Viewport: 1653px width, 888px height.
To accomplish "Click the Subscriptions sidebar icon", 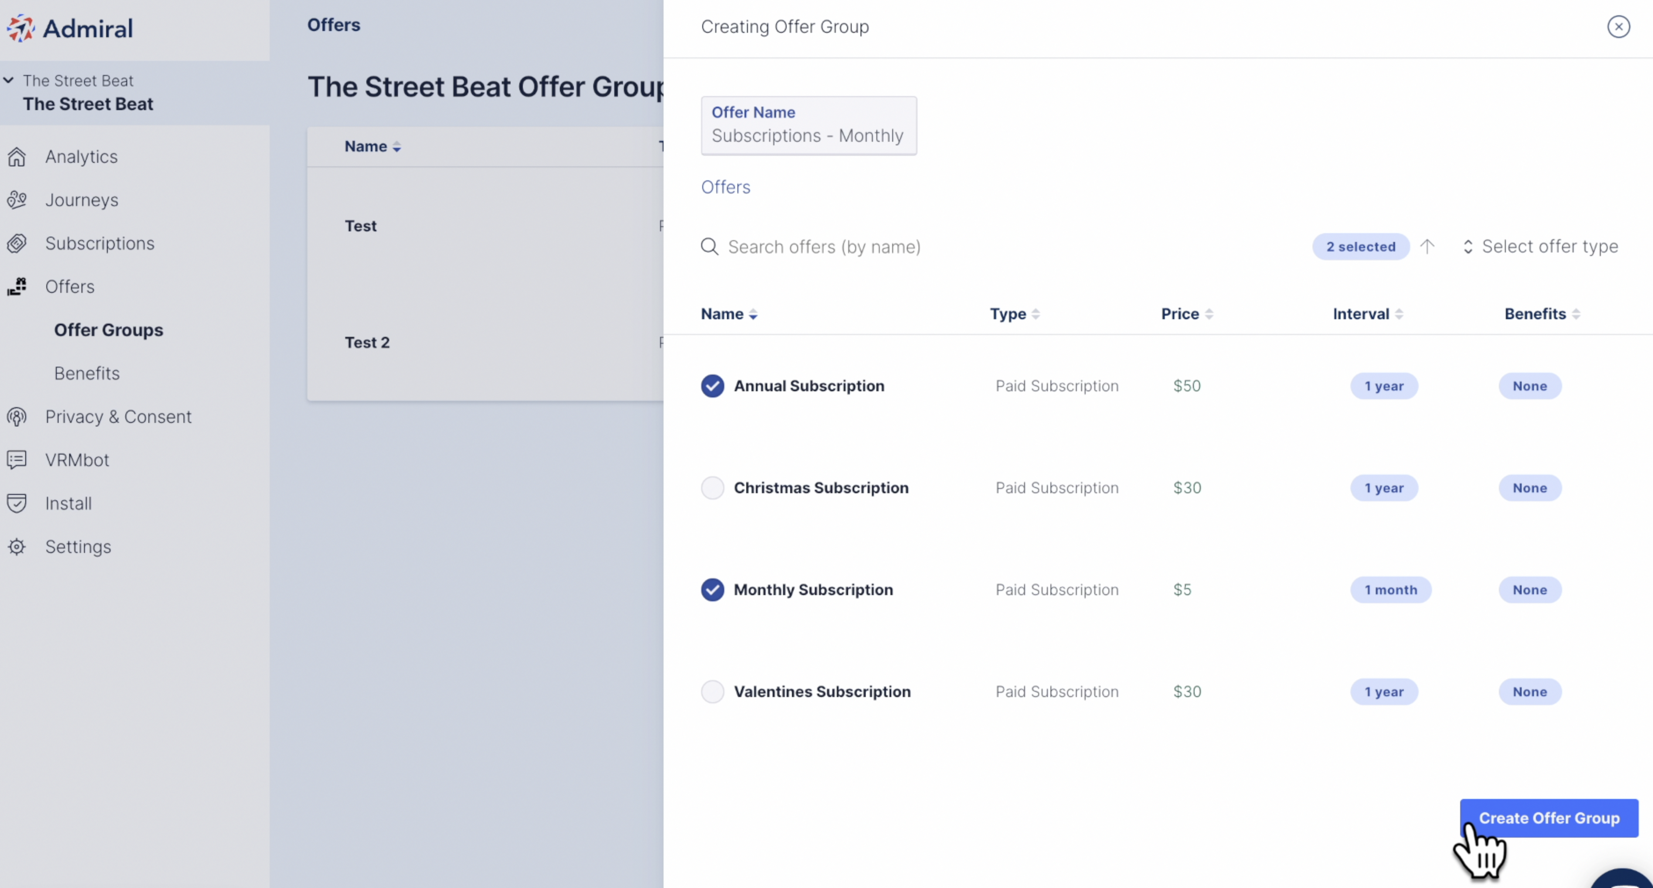I will 16,243.
